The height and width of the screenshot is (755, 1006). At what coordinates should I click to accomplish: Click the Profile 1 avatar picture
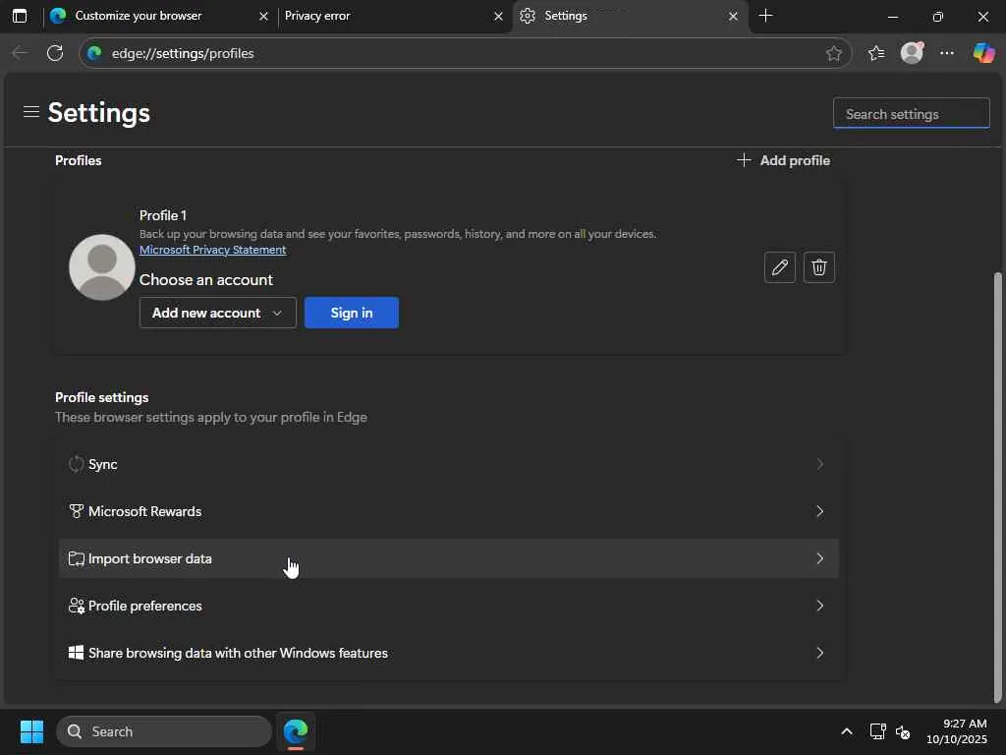point(101,267)
